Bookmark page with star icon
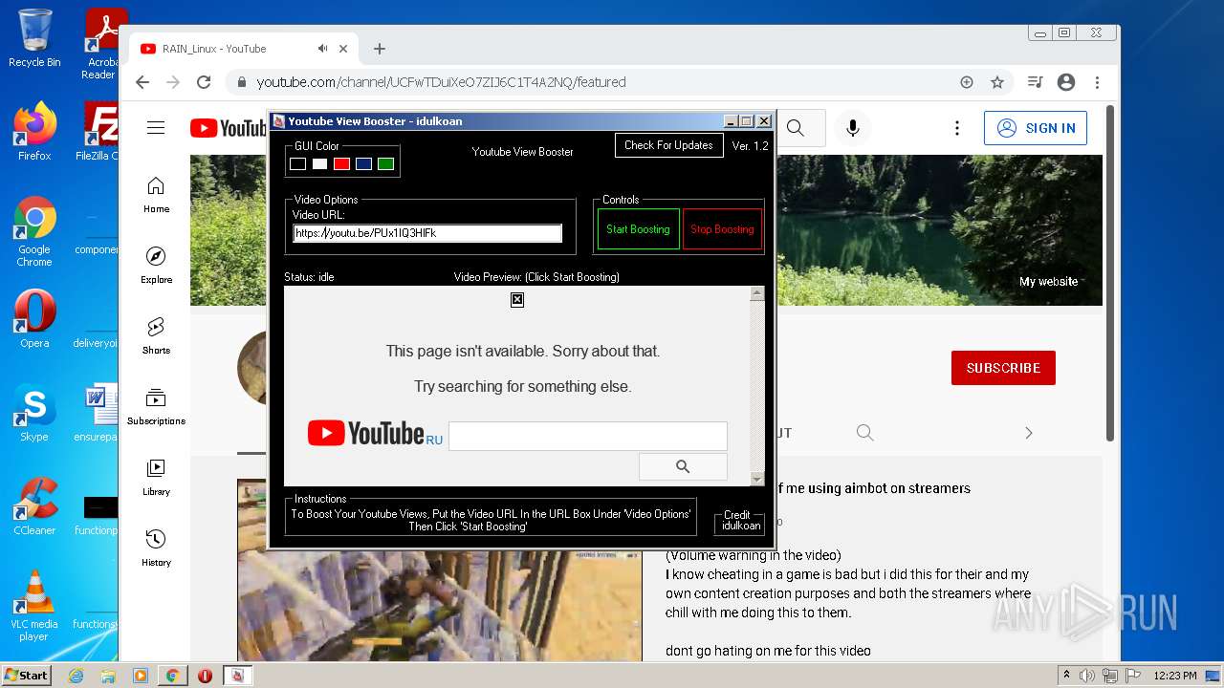This screenshot has width=1224, height=688. pos(997,82)
